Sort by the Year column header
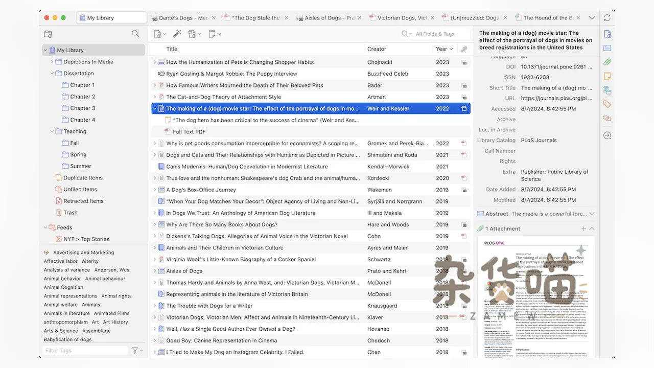The image size is (654, 368). pyautogui.click(x=445, y=49)
